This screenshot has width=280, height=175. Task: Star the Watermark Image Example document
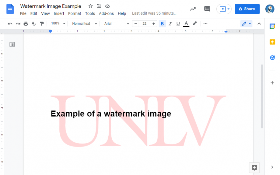coord(90,6)
